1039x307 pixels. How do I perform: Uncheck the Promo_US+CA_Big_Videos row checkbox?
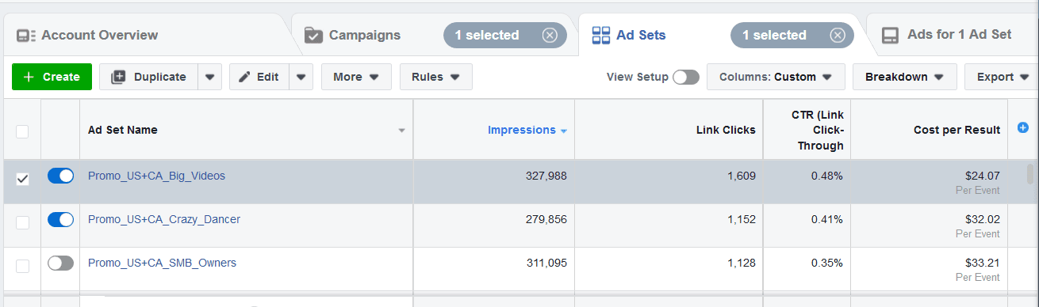(22, 179)
